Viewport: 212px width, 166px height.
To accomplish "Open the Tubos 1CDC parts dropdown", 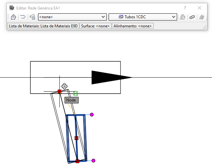I will click(x=143, y=17).
